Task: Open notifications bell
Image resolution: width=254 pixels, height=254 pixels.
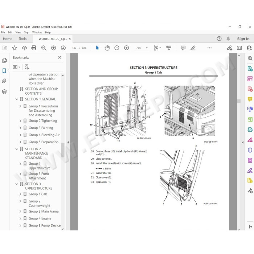Action: [228, 39]
